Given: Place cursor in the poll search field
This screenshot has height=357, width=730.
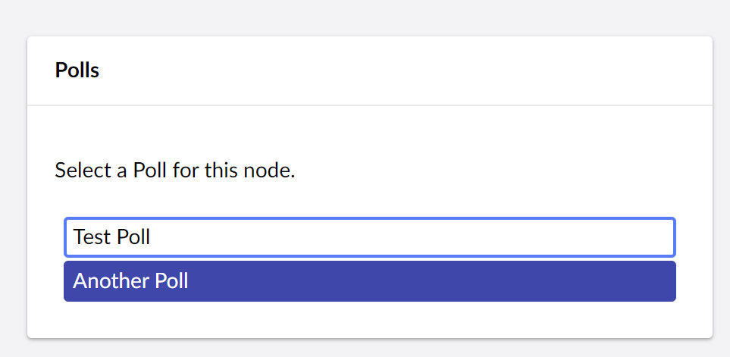Looking at the screenshot, I should point(369,237).
